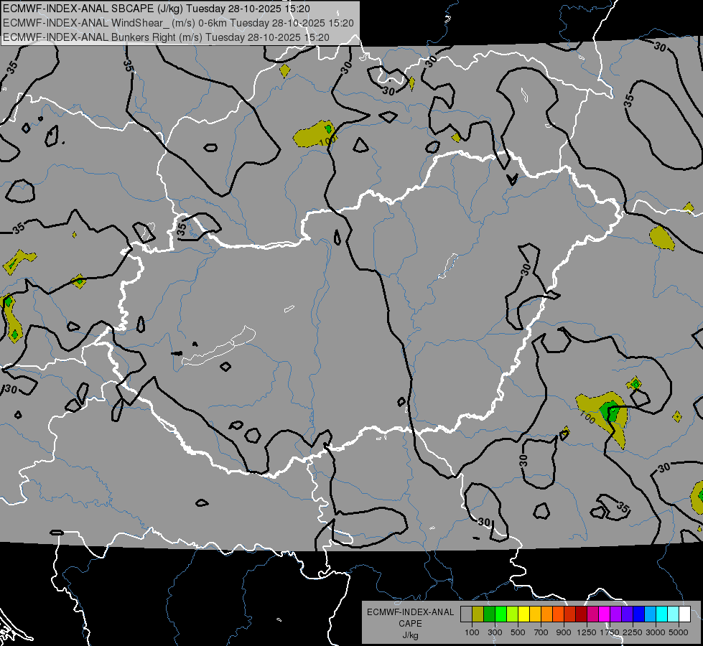
Task: Click the 300 legend value
Action: [x=495, y=632]
